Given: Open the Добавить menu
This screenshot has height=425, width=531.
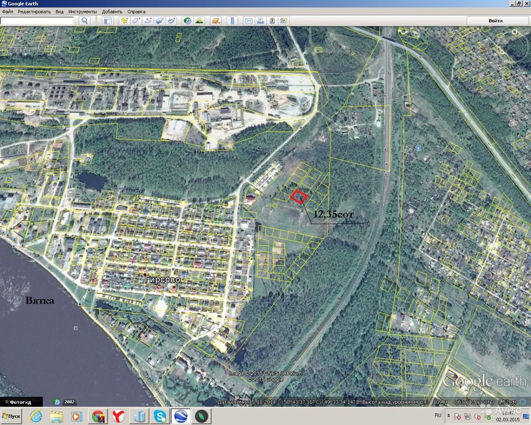Looking at the screenshot, I should click(x=112, y=12).
